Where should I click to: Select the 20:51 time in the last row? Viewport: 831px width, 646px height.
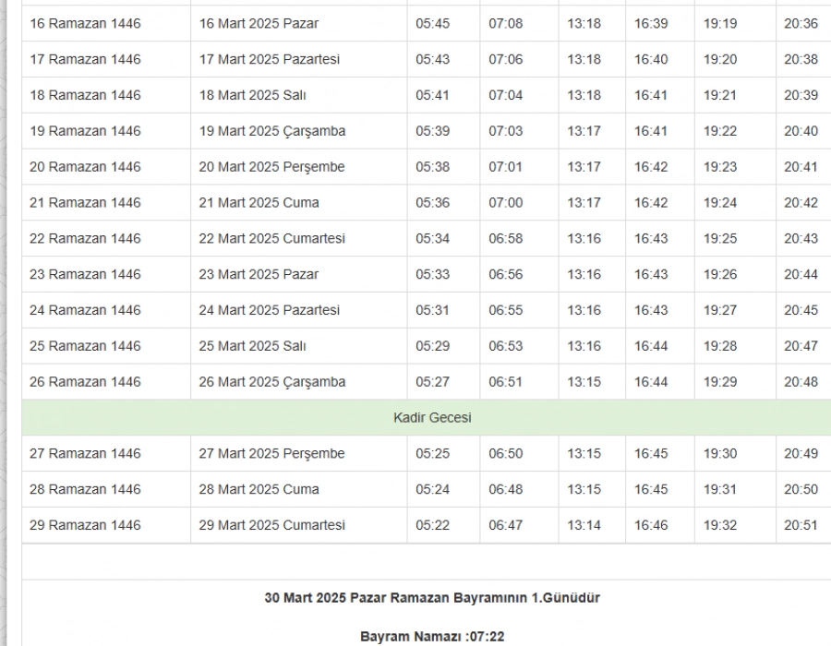coord(801,525)
